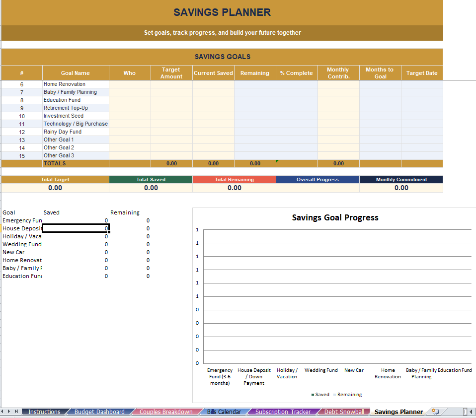Select the TOTALS Target Amount 0.00 cell

click(171, 163)
